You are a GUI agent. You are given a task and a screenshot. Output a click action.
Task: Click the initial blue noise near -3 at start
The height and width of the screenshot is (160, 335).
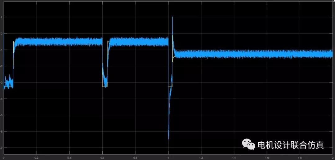[x=8, y=83]
